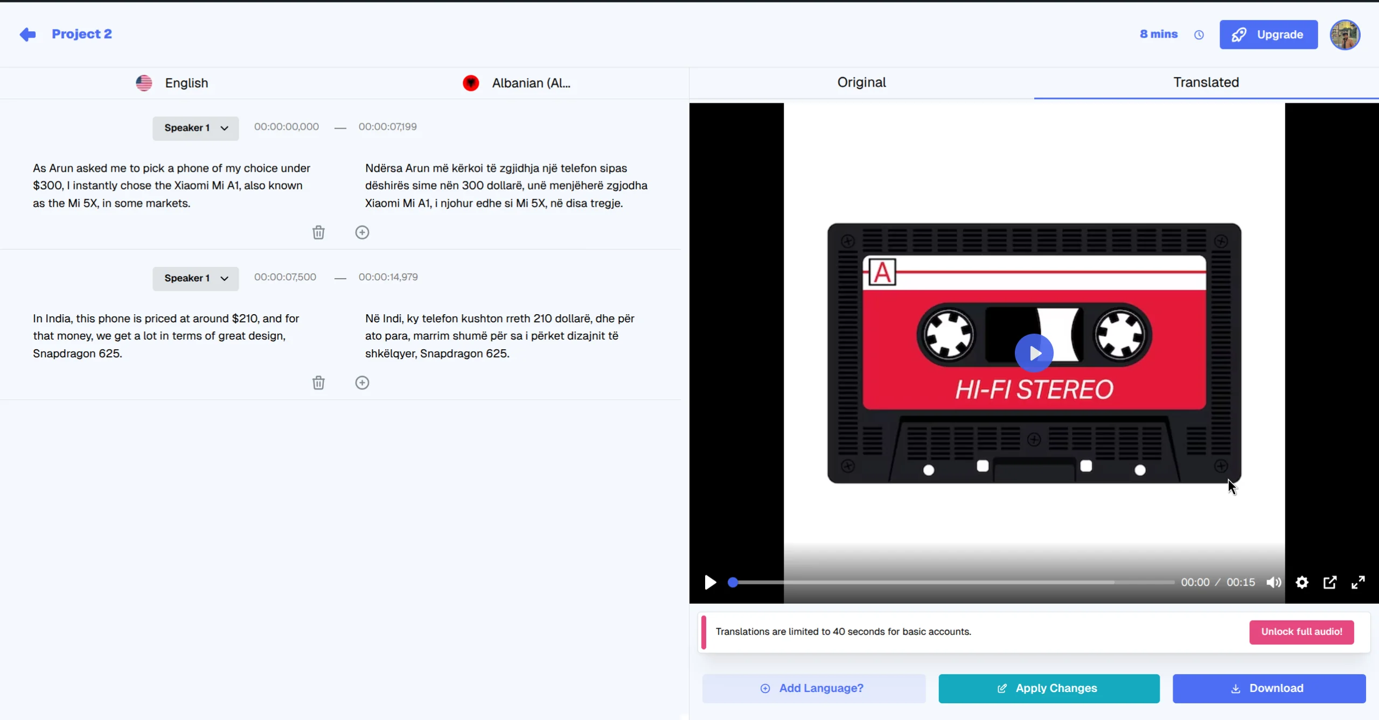Click the center play overlay on the cassette
Image resolution: width=1379 pixels, height=720 pixels.
[x=1034, y=353]
